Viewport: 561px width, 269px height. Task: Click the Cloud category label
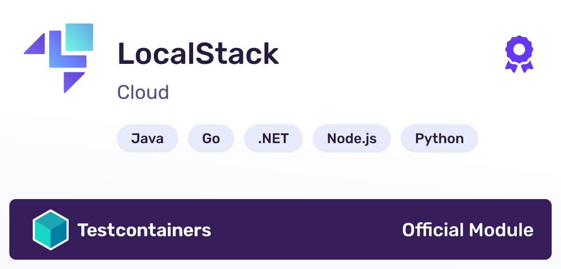pyautogui.click(x=143, y=92)
